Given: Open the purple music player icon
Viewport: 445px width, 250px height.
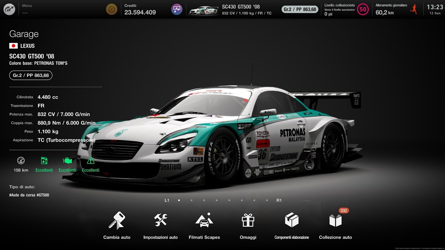Looking at the screenshot, I should click(x=177, y=9).
